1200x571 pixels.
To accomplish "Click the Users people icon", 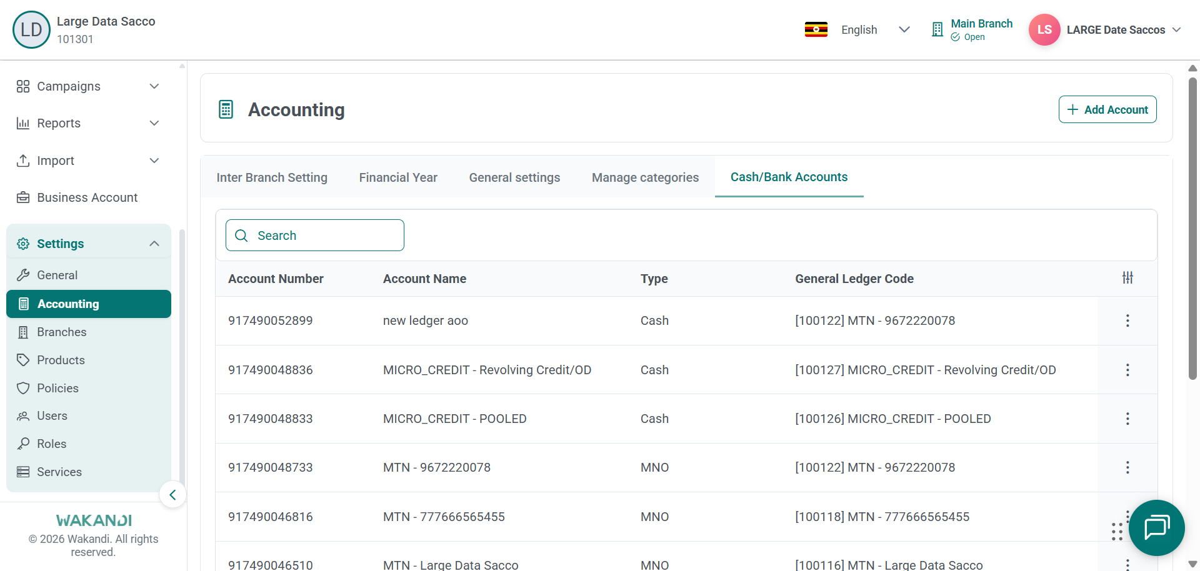I will [23, 416].
